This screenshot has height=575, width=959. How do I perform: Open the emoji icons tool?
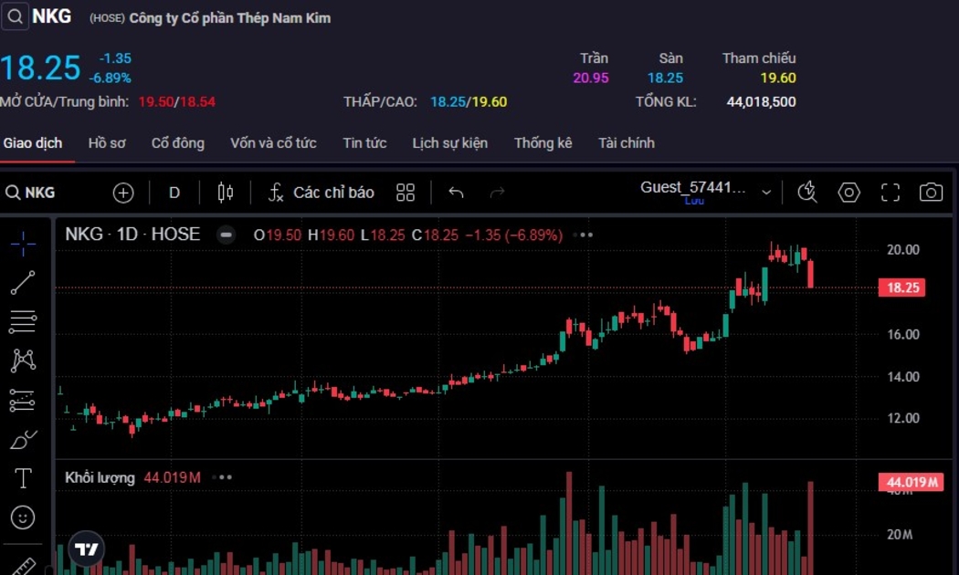click(x=23, y=517)
